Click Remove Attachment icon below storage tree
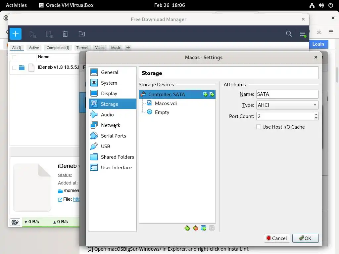 point(212,228)
